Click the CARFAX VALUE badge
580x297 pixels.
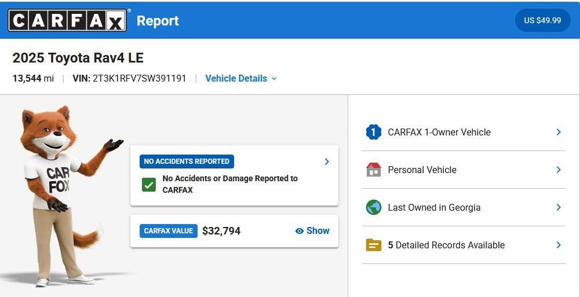pos(168,231)
